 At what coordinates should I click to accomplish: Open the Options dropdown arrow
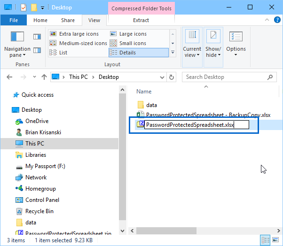(236, 55)
